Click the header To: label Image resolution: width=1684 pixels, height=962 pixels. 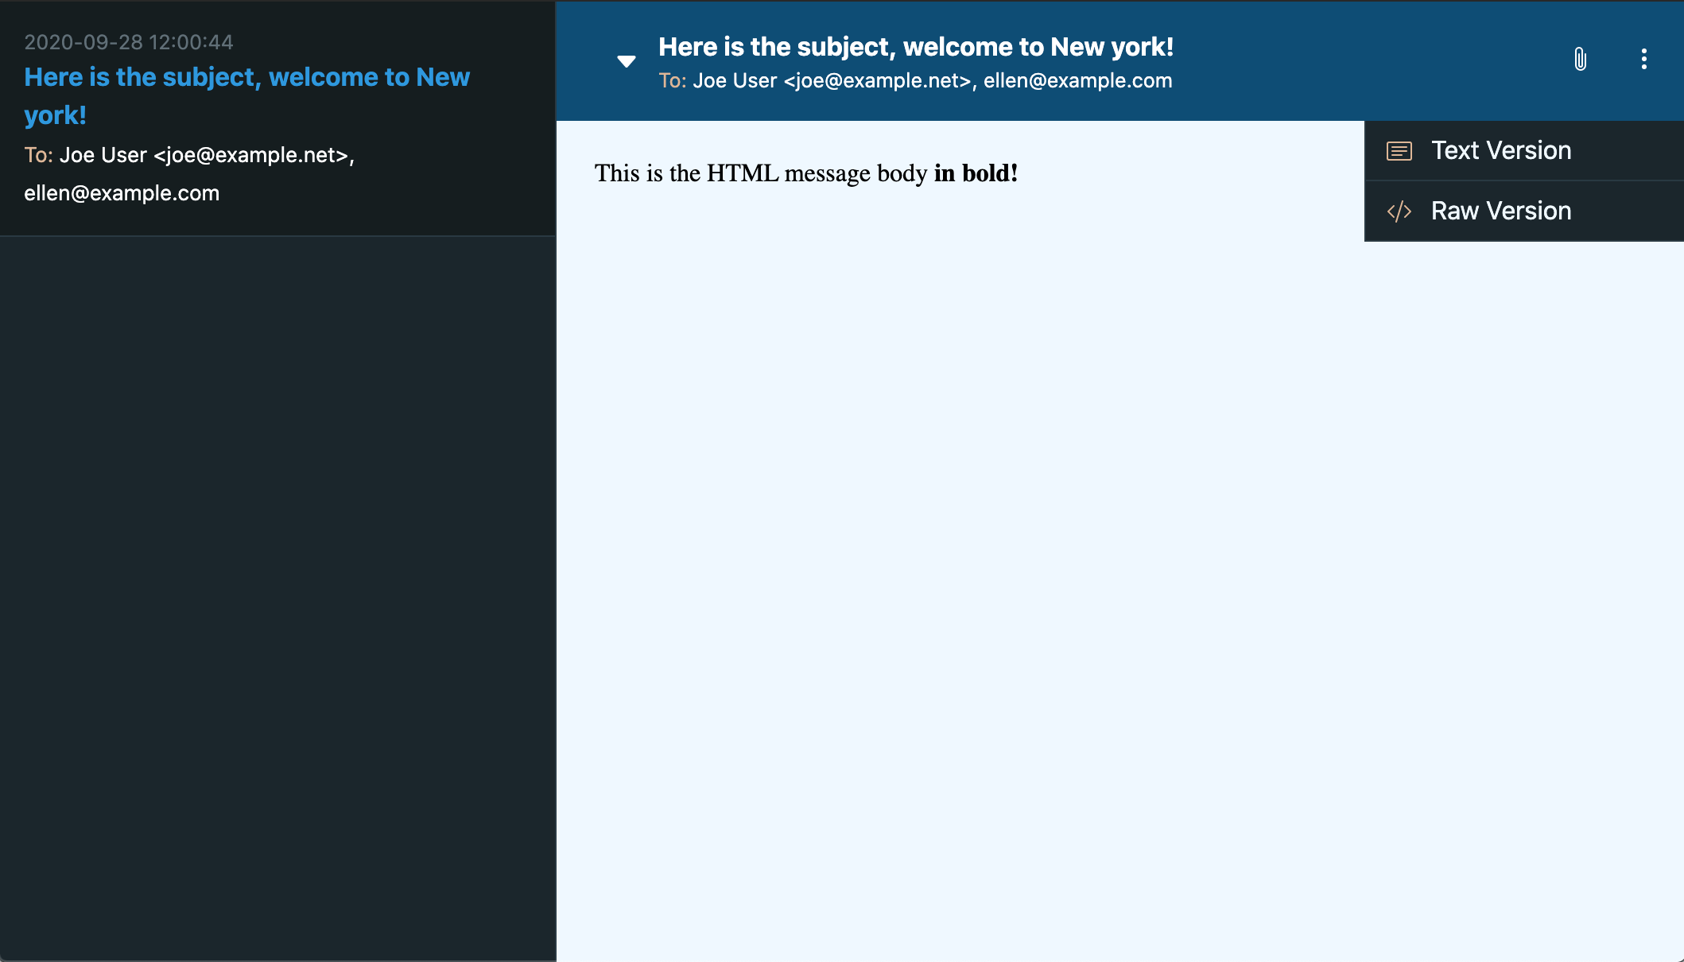point(672,81)
